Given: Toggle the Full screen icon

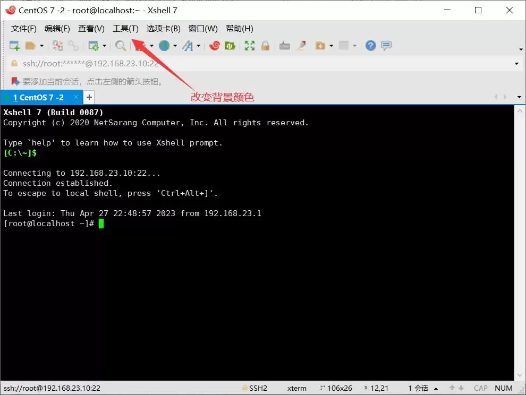Looking at the screenshot, I should pyautogui.click(x=250, y=46).
